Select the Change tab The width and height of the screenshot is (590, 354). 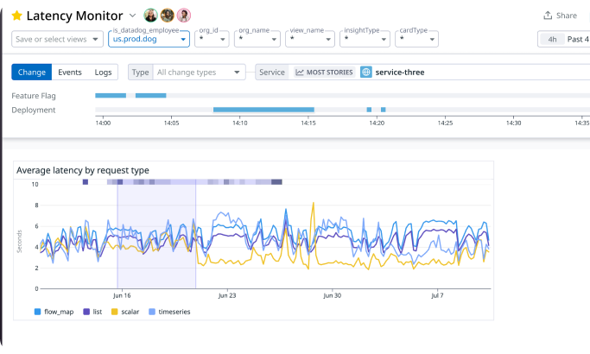[x=32, y=73]
